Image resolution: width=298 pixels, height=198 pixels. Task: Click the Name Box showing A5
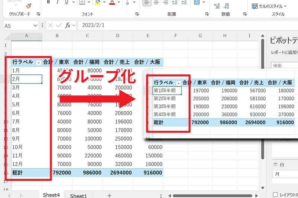point(18,26)
